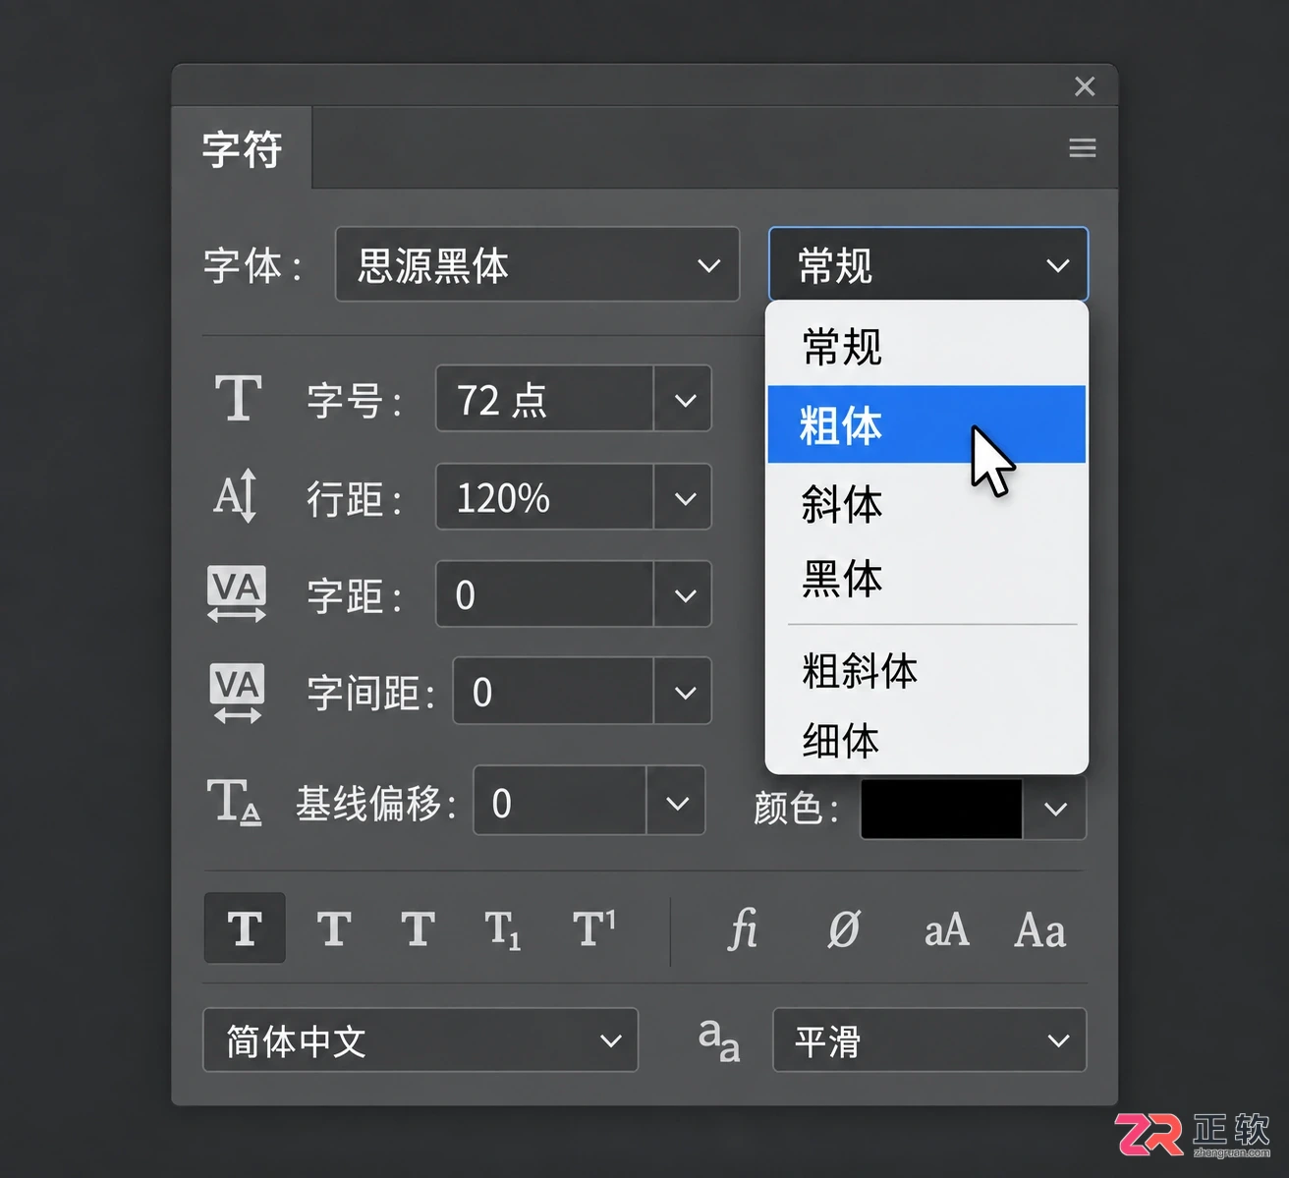Open the 平滑 anti-aliasing dropdown
1289x1178 pixels.
pos(929,1040)
